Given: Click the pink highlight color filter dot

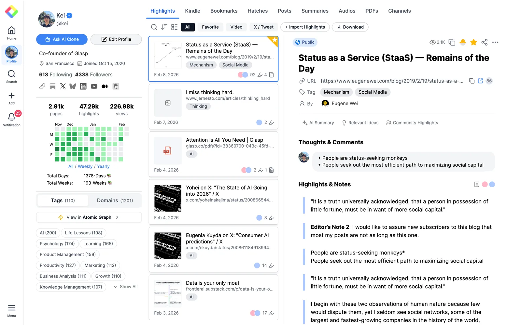Looking at the screenshot, I should click(x=485, y=184).
